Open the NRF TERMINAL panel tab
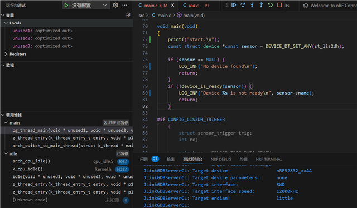This screenshot has width=357, height=208. tap(269, 159)
